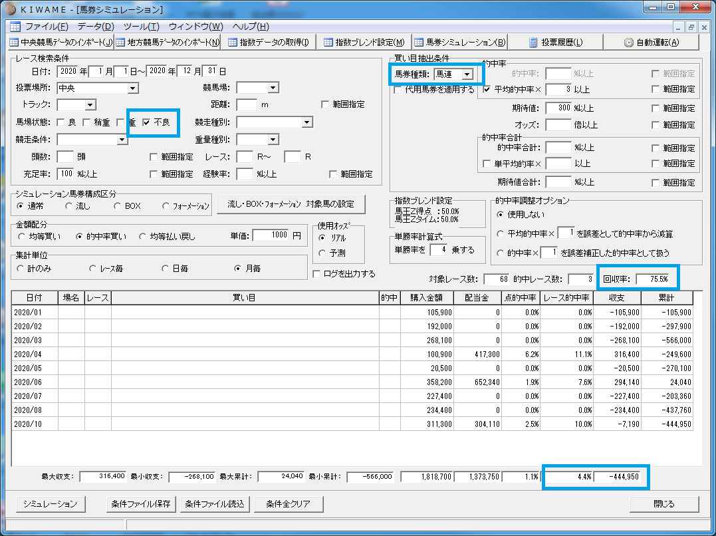Select the 2020/04 result row
The width and height of the screenshot is (716, 536).
click(352, 354)
